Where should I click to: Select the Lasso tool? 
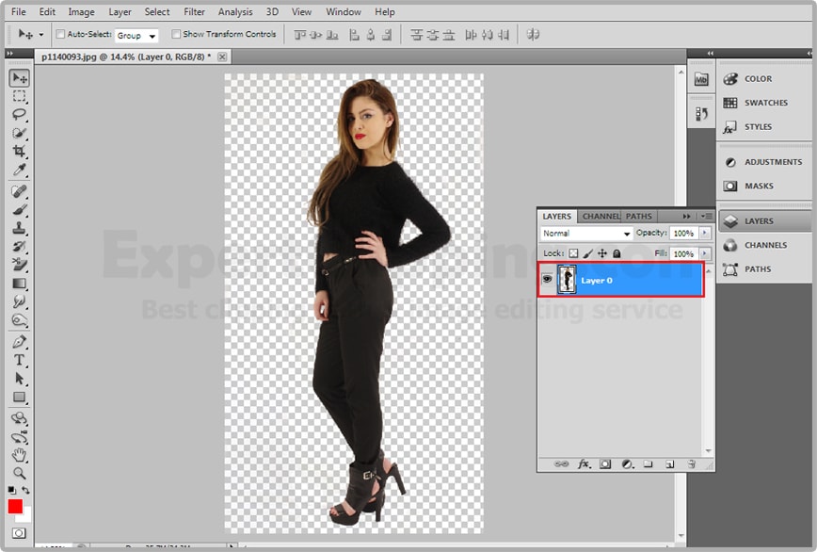pyautogui.click(x=19, y=115)
